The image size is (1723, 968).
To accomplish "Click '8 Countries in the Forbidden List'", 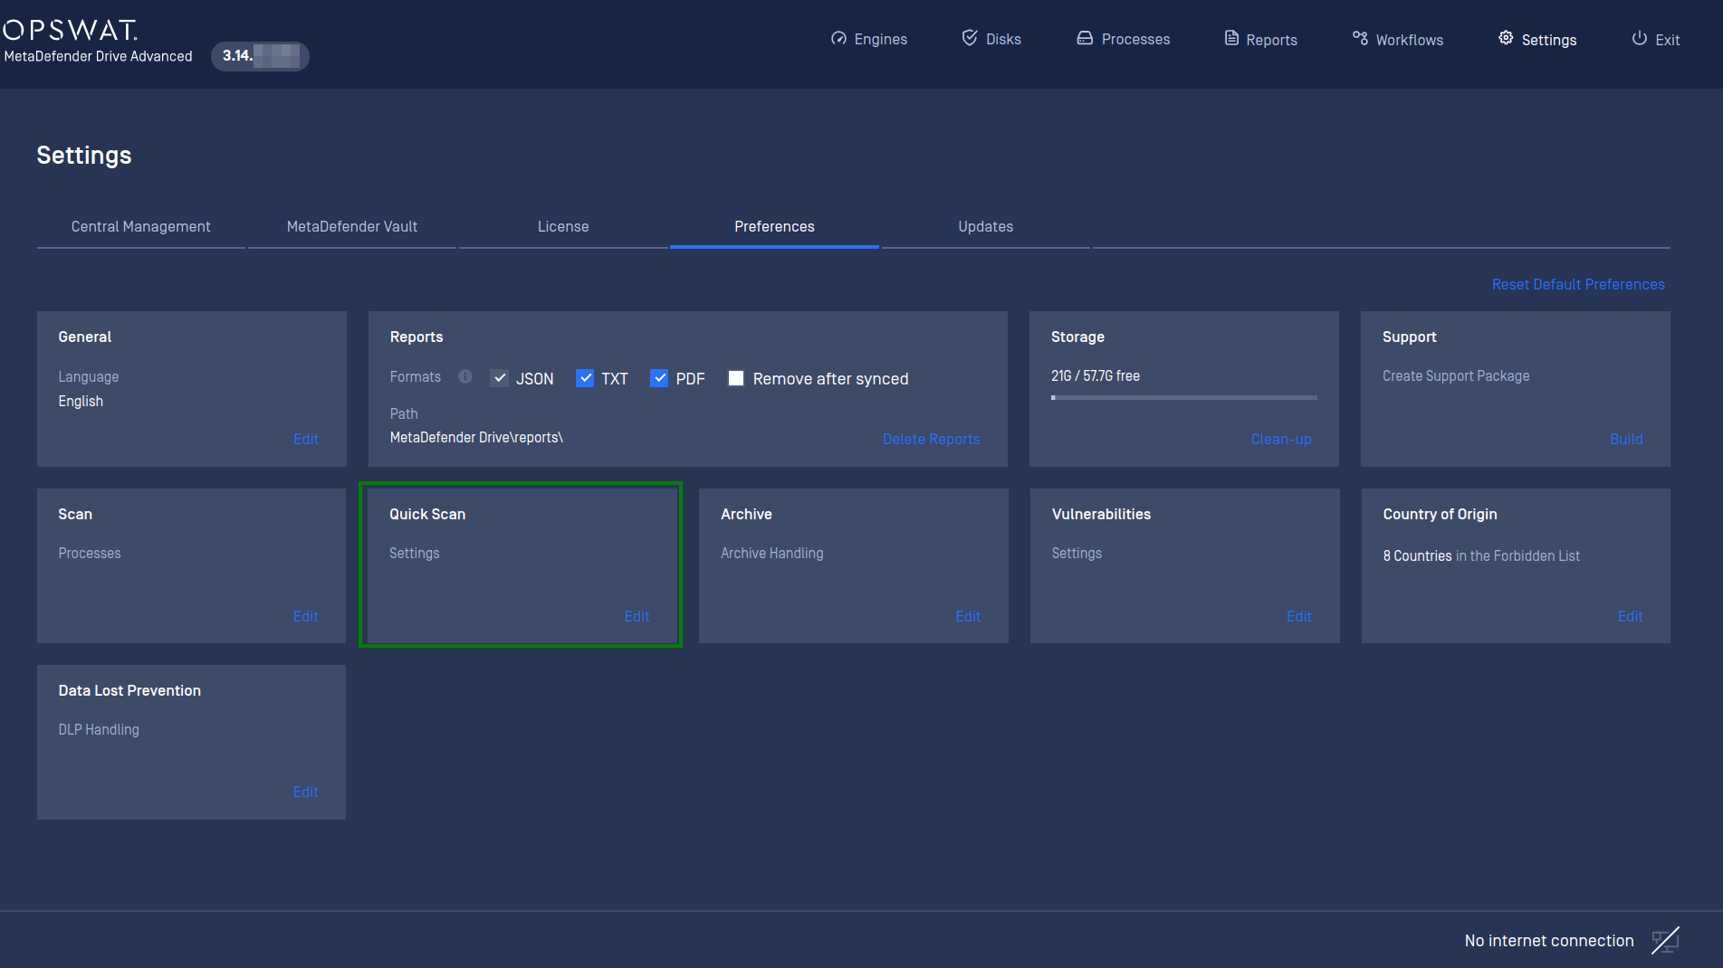I will (x=1481, y=555).
